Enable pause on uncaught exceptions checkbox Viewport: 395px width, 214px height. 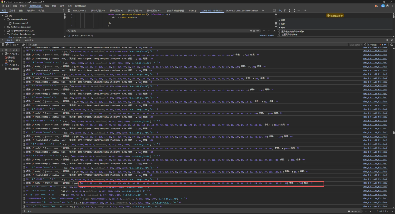pos(280,32)
